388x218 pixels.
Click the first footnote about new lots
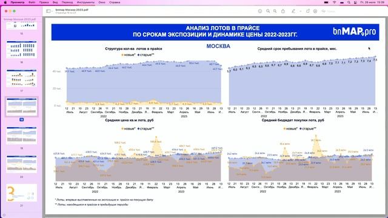(104, 200)
